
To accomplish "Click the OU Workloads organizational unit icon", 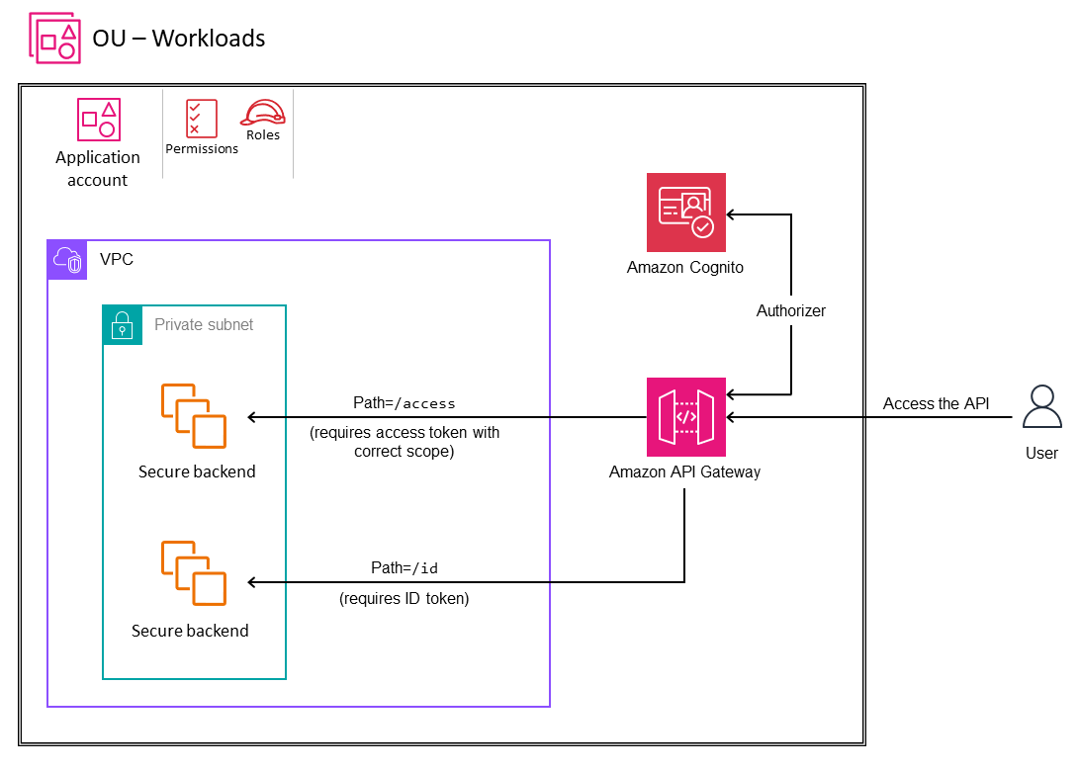I will (55, 38).
